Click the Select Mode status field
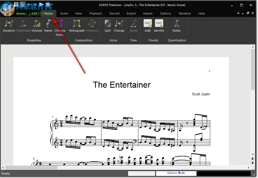 pyautogui.click(x=176, y=173)
